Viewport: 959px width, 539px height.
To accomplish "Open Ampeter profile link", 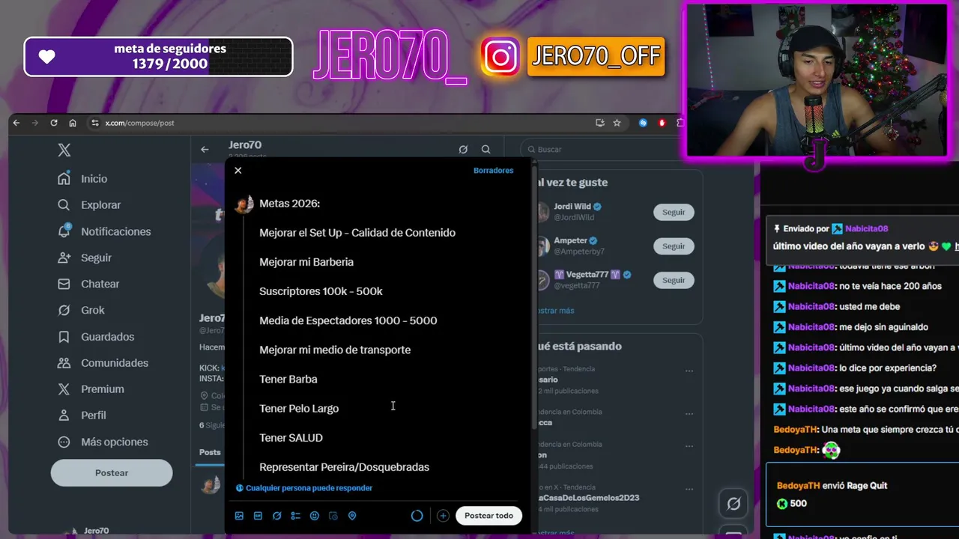I will [571, 240].
